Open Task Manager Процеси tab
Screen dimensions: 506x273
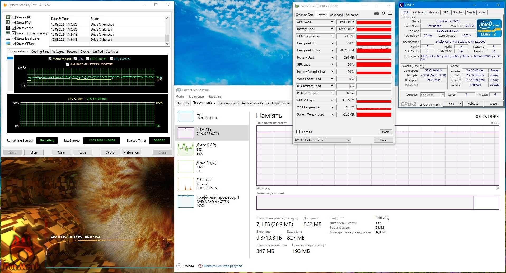pos(183,103)
